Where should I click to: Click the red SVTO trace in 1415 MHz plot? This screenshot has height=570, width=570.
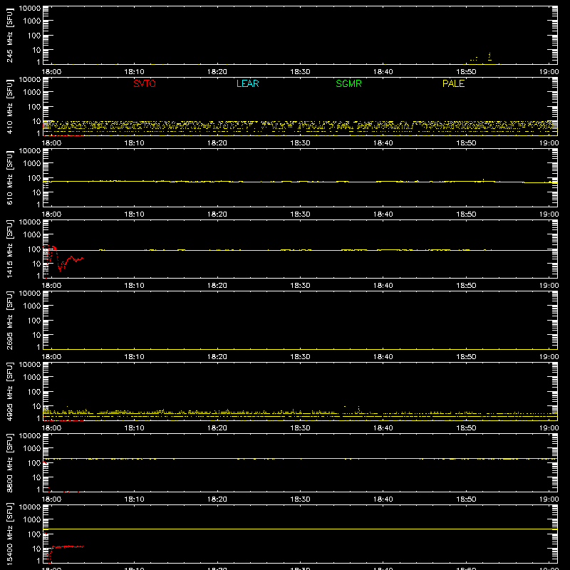pos(70,259)
